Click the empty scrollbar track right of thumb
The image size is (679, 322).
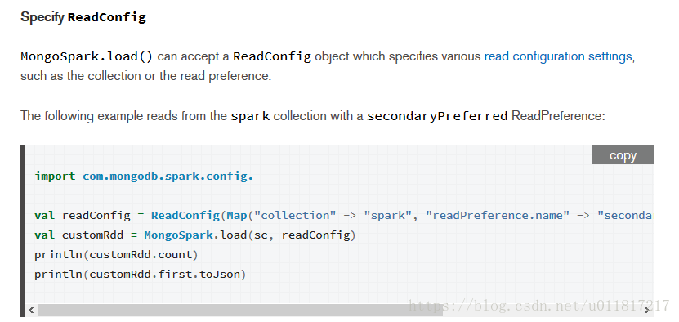click(x=541, y=310)
